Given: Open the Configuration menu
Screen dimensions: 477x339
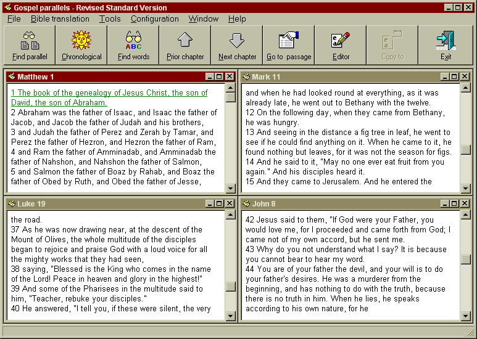Looking at the screenshot, I should tap(154, 19).
